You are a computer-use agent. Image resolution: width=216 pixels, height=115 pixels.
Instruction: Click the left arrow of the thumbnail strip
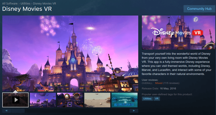[x=6, y=111]
